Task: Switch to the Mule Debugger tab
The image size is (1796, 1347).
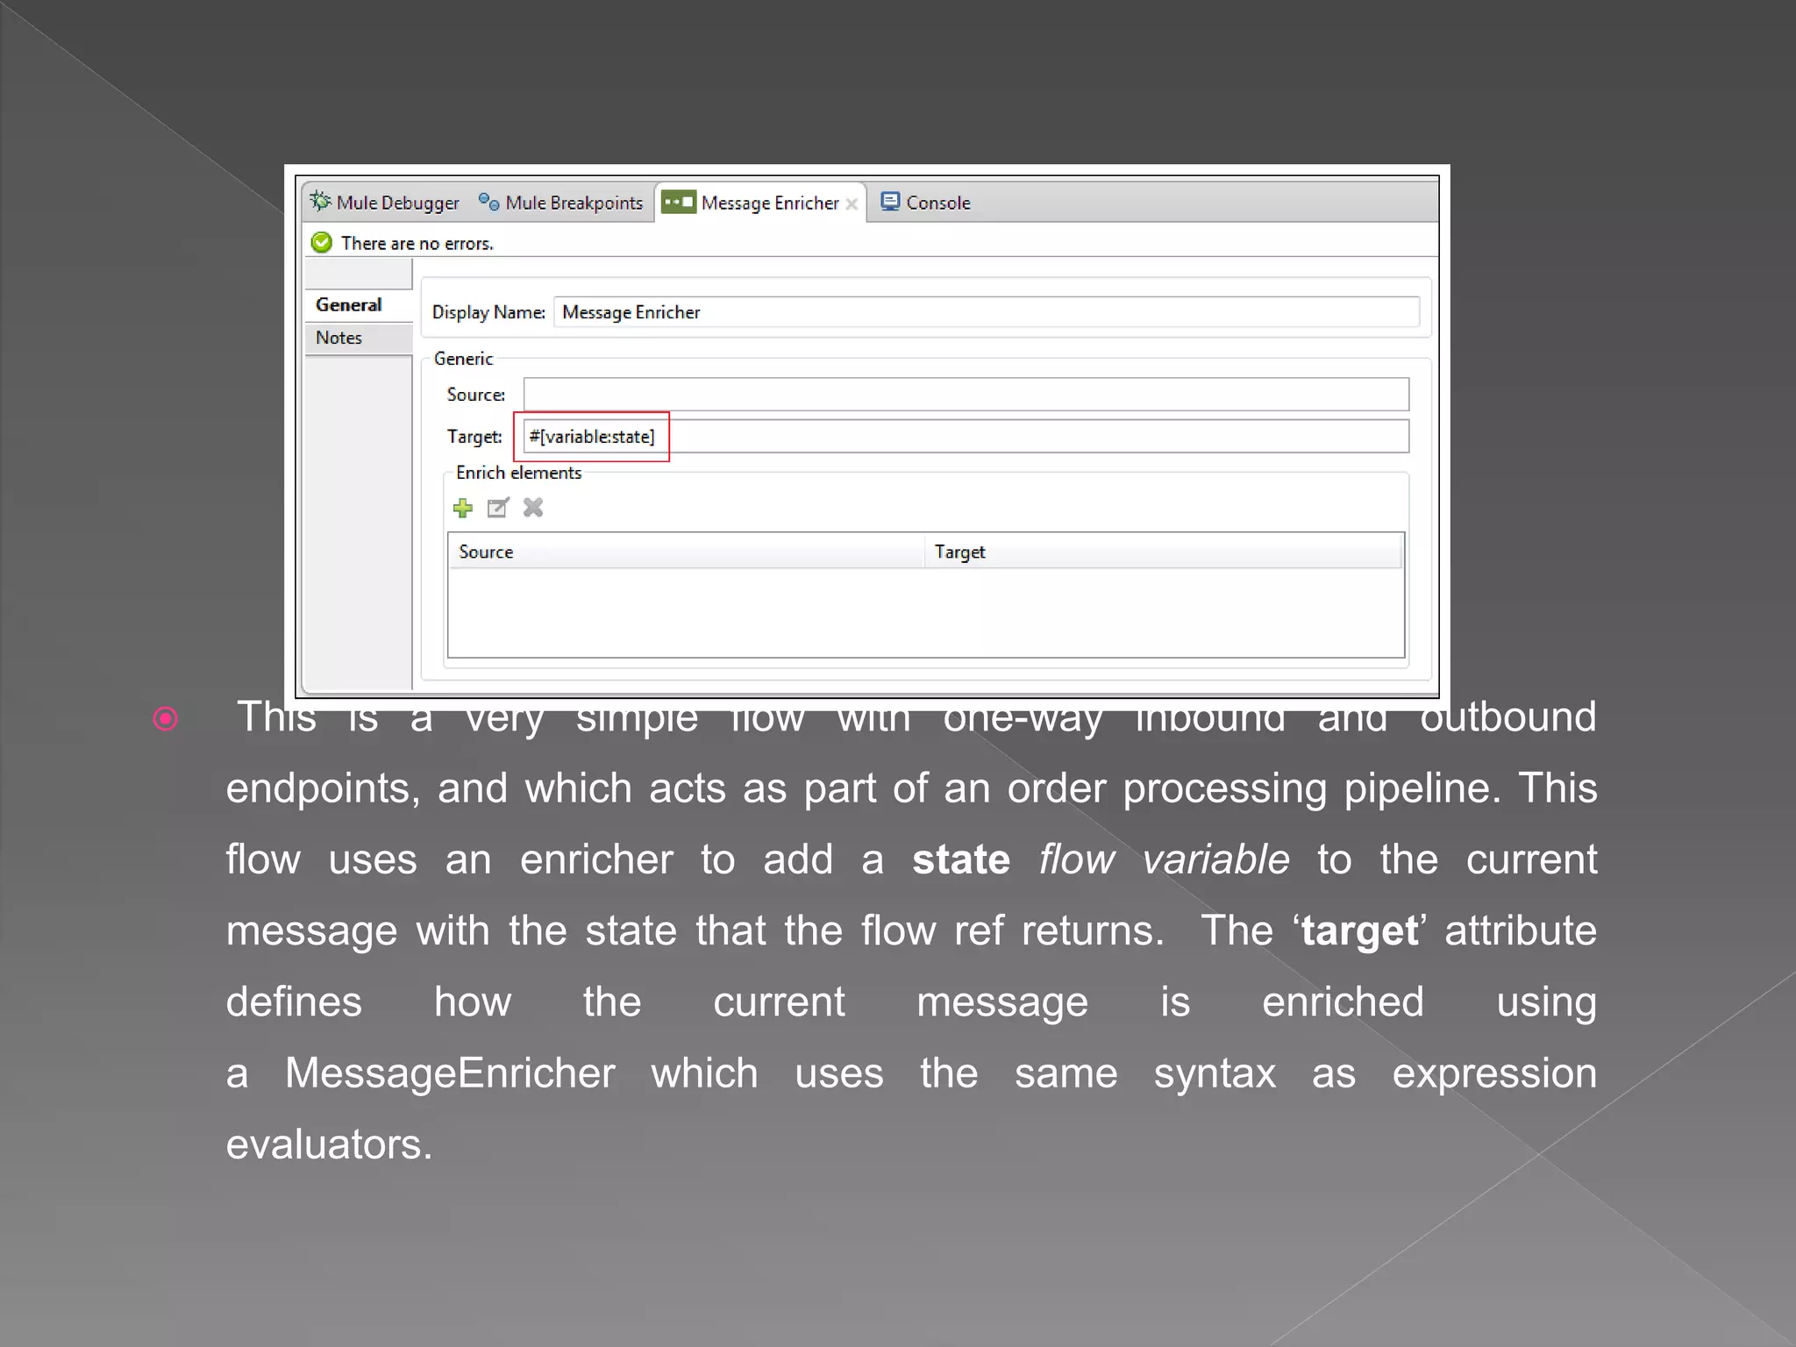Action: tap(397, 203)
